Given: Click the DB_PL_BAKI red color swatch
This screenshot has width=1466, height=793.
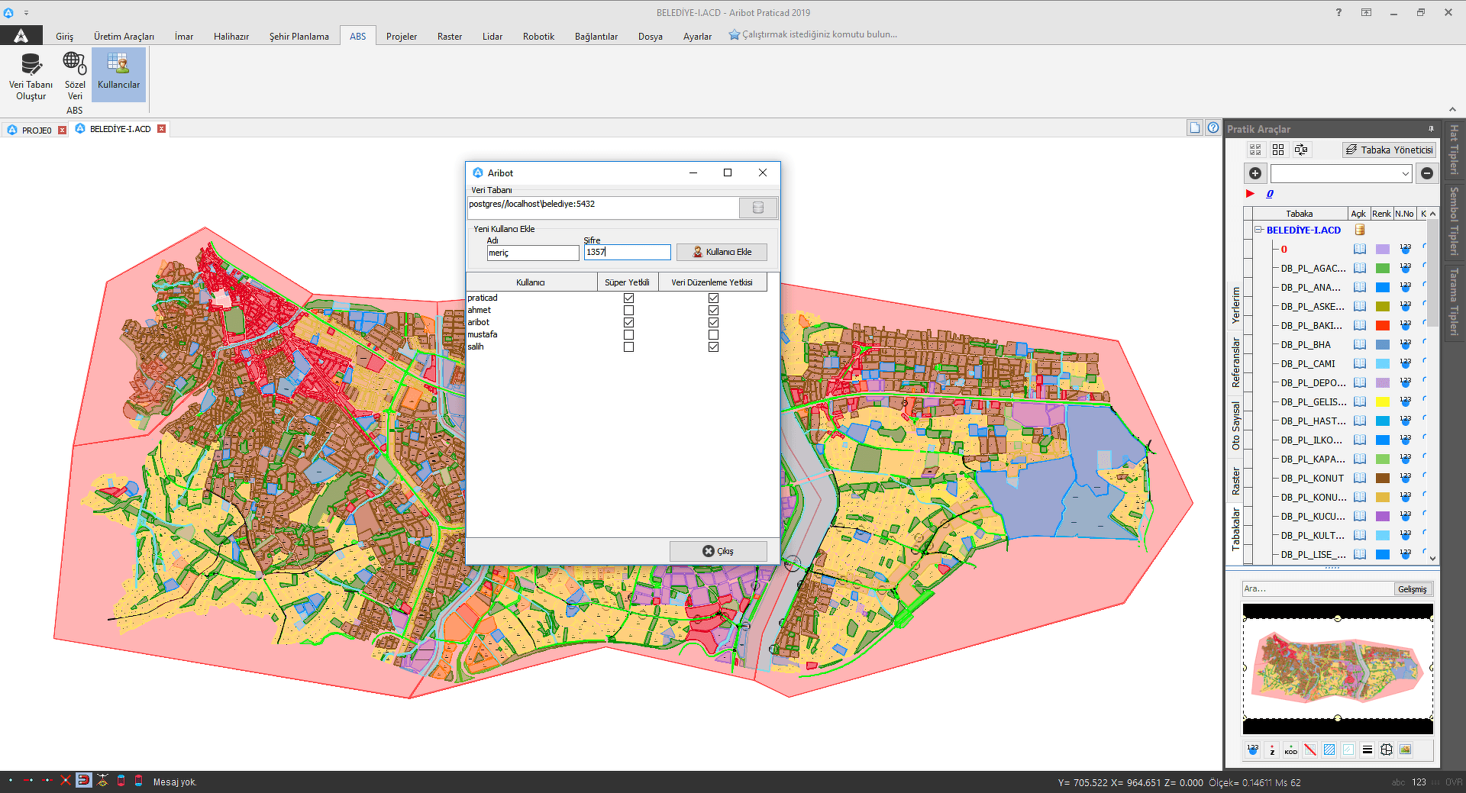Looking at the screenshot, I should pos(1382,326).
